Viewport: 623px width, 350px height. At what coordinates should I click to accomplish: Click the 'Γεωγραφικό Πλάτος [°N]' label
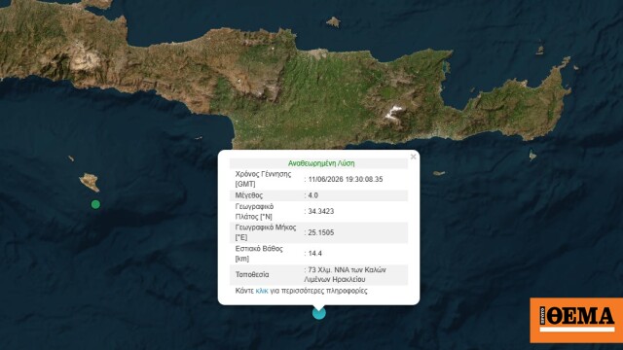(254, 212)
